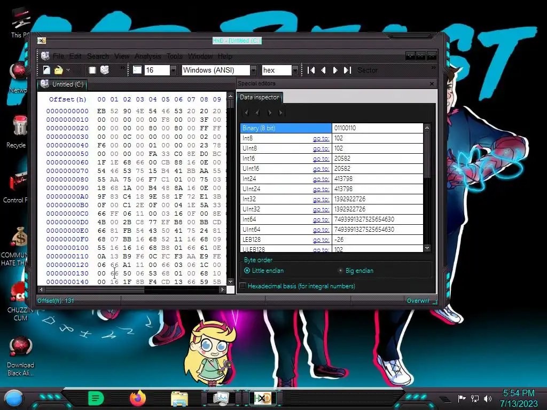This screenshot has width=547, height=410.
Task: Click go to link for Int8
Action: pos(321,138)
